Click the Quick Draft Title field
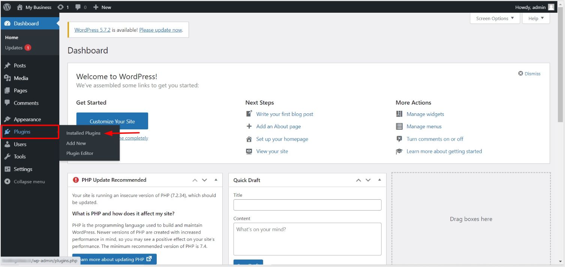This screenshot has height=267, width=565. tap(307, 205)
